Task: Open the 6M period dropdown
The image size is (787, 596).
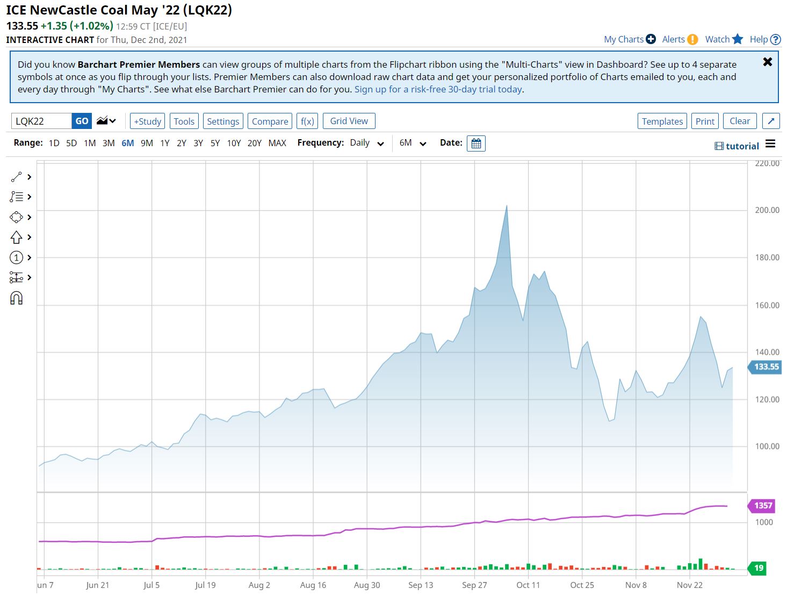Action: [x=413, y=143]
